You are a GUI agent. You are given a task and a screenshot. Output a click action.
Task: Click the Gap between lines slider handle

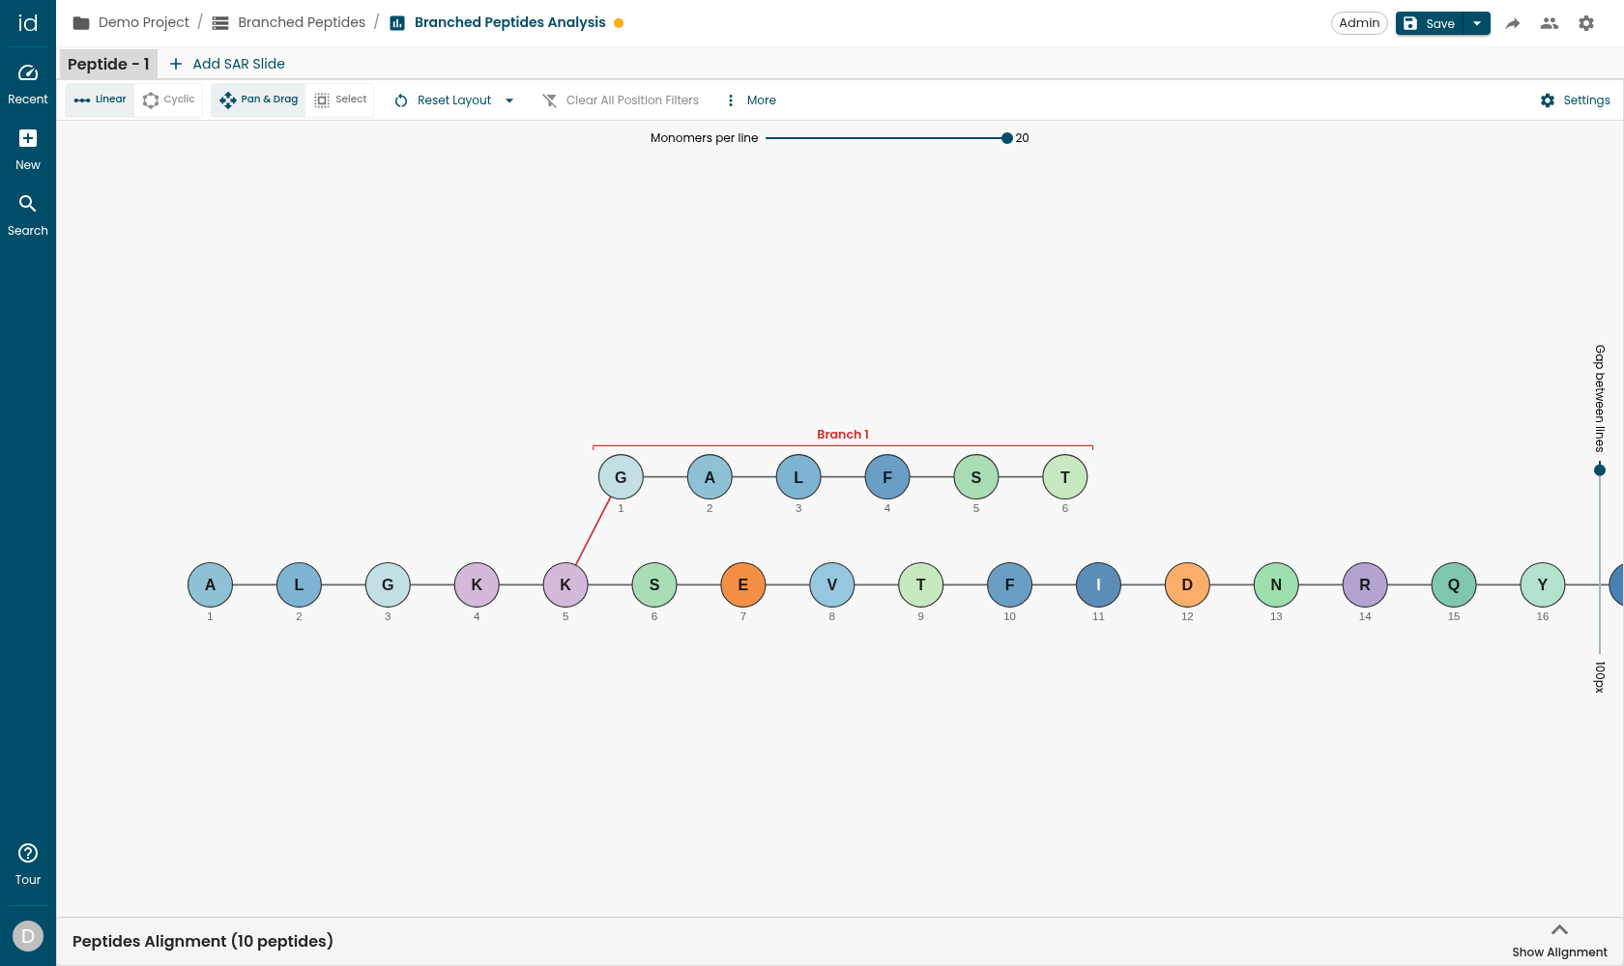(x=1600, y=470)
